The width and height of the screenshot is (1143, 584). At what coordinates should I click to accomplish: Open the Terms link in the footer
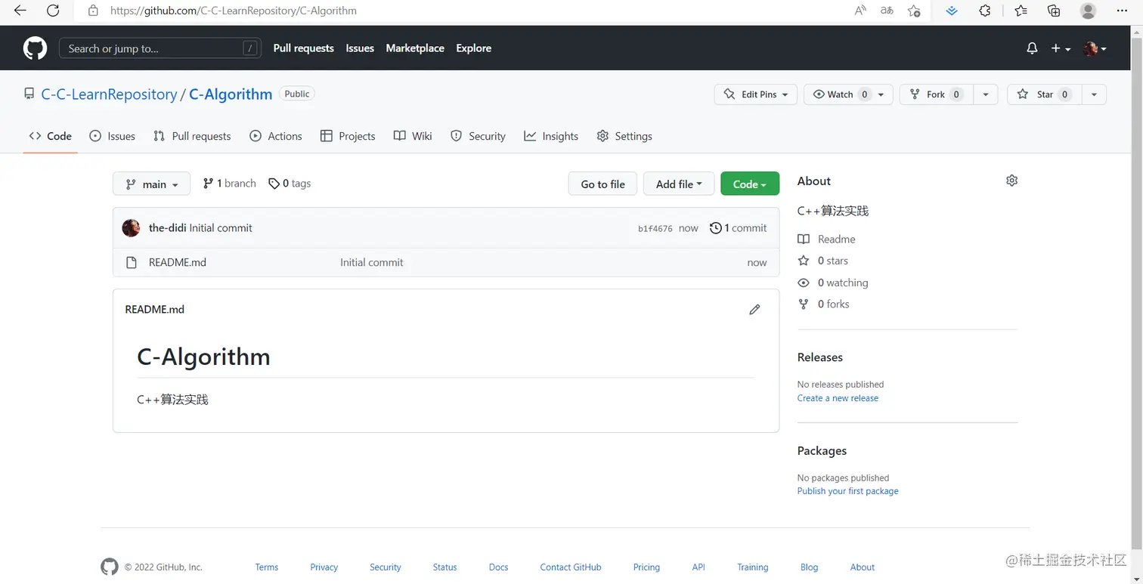click(267, 567)
